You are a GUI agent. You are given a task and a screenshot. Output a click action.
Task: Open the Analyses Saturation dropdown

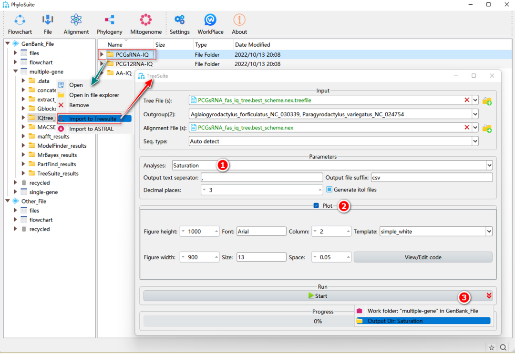tap(489, 165)
